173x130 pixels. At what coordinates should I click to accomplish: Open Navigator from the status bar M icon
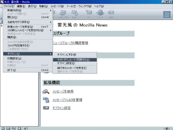coord(3,129)
